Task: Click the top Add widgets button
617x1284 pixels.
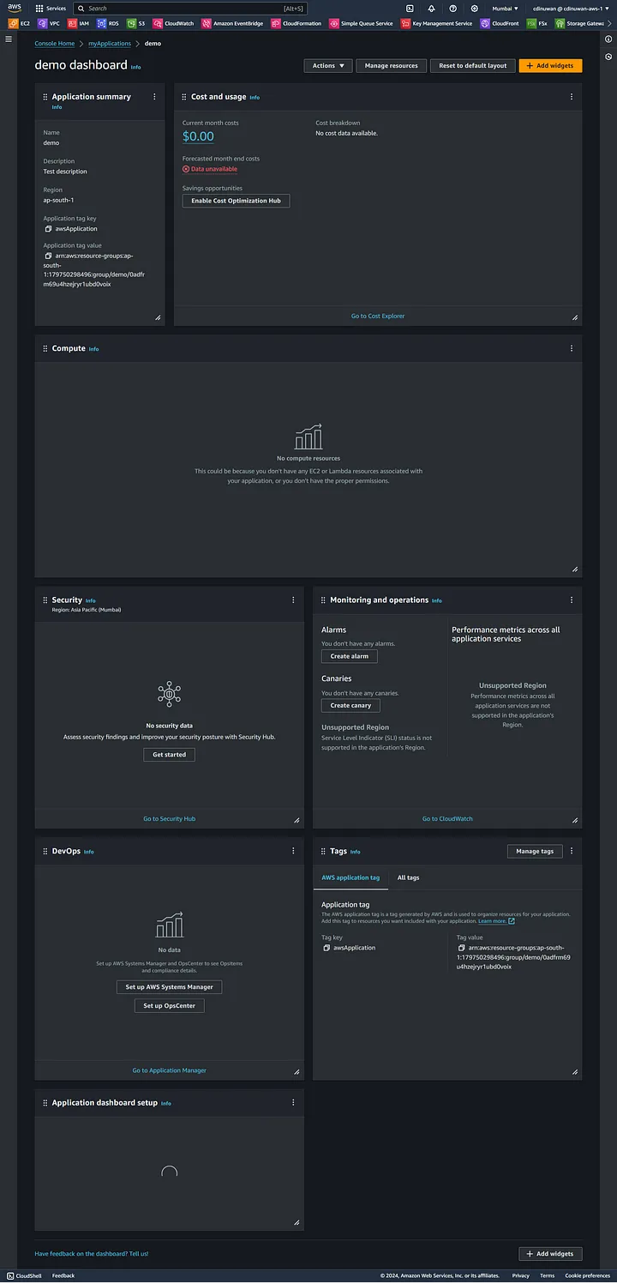Action: 550,65
